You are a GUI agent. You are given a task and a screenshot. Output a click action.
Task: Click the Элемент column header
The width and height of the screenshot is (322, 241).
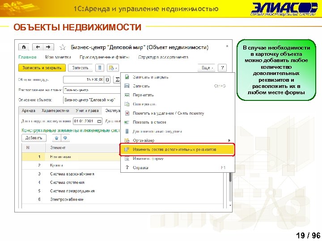click(x=83, y=148)
